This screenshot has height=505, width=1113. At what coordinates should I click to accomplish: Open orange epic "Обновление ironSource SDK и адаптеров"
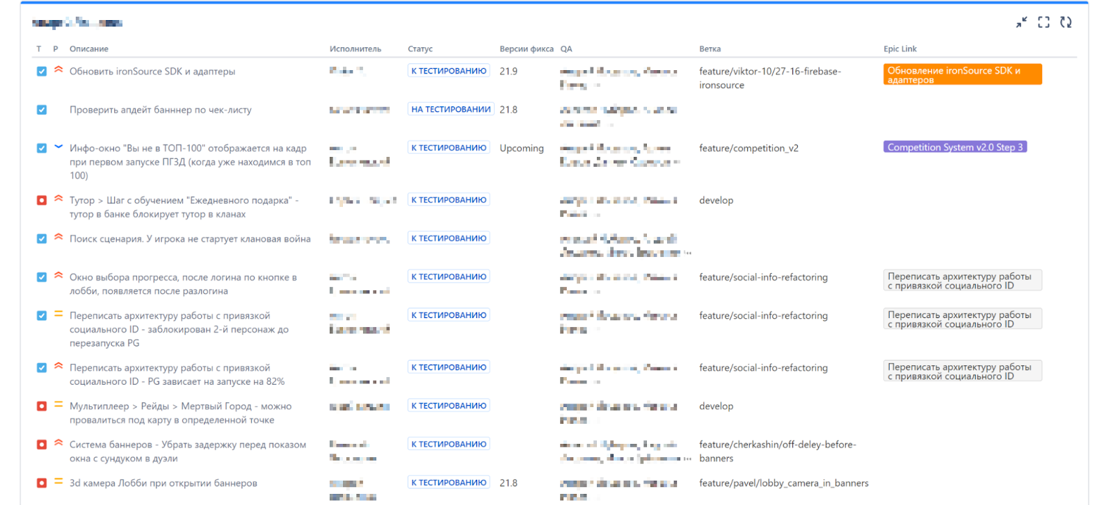[963, 74]
